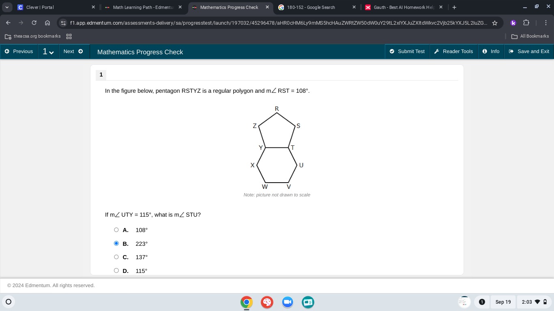This screenshot has width=554, height=311.
Task: Open a new browser tab
Action: 454,7
